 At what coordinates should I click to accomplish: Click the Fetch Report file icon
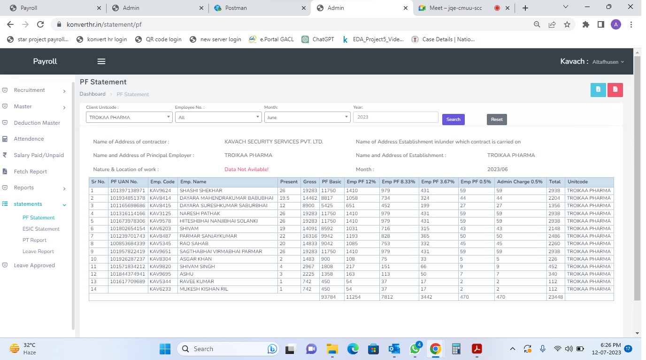click(x=5, y=172)
